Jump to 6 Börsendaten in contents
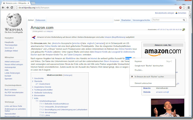Screen dimensions: 193x120 tap(39, 95)
